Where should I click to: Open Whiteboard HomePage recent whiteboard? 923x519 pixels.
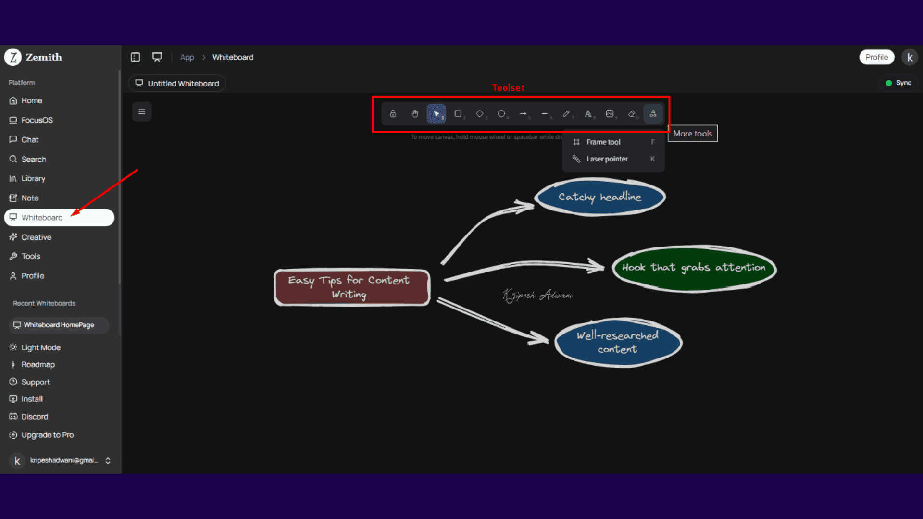pyautogui.click(x=59, y=325)
